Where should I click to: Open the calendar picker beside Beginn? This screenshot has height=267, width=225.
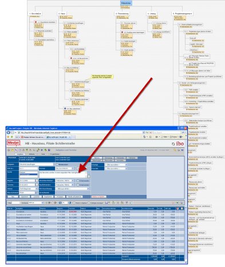click(x=37, y=180)
